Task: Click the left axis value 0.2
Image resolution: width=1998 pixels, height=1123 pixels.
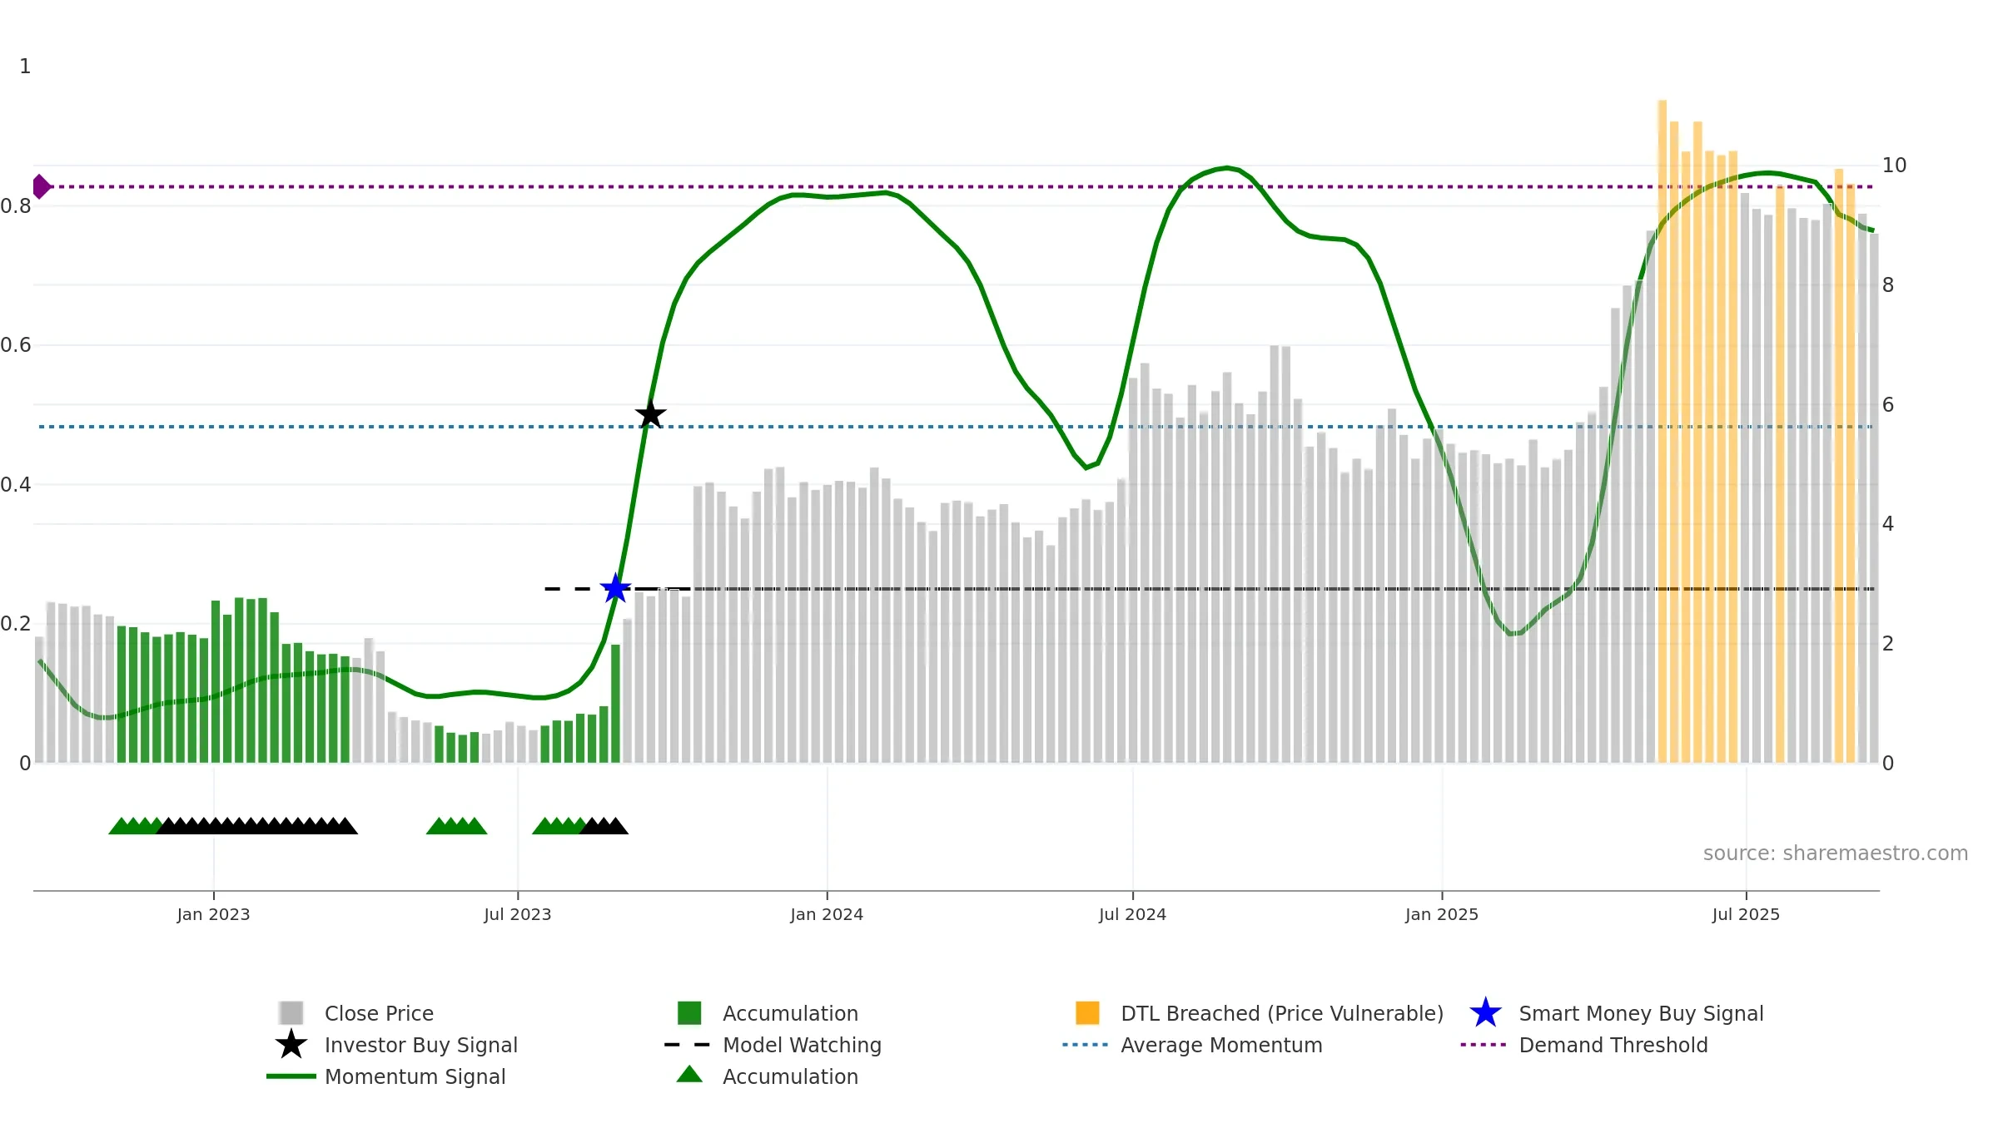Action: [16, 624]
